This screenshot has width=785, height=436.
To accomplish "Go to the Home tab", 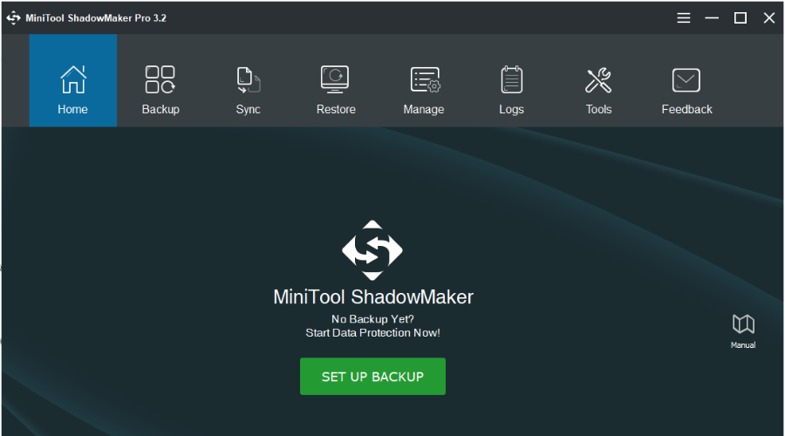I will click(73, 80).
